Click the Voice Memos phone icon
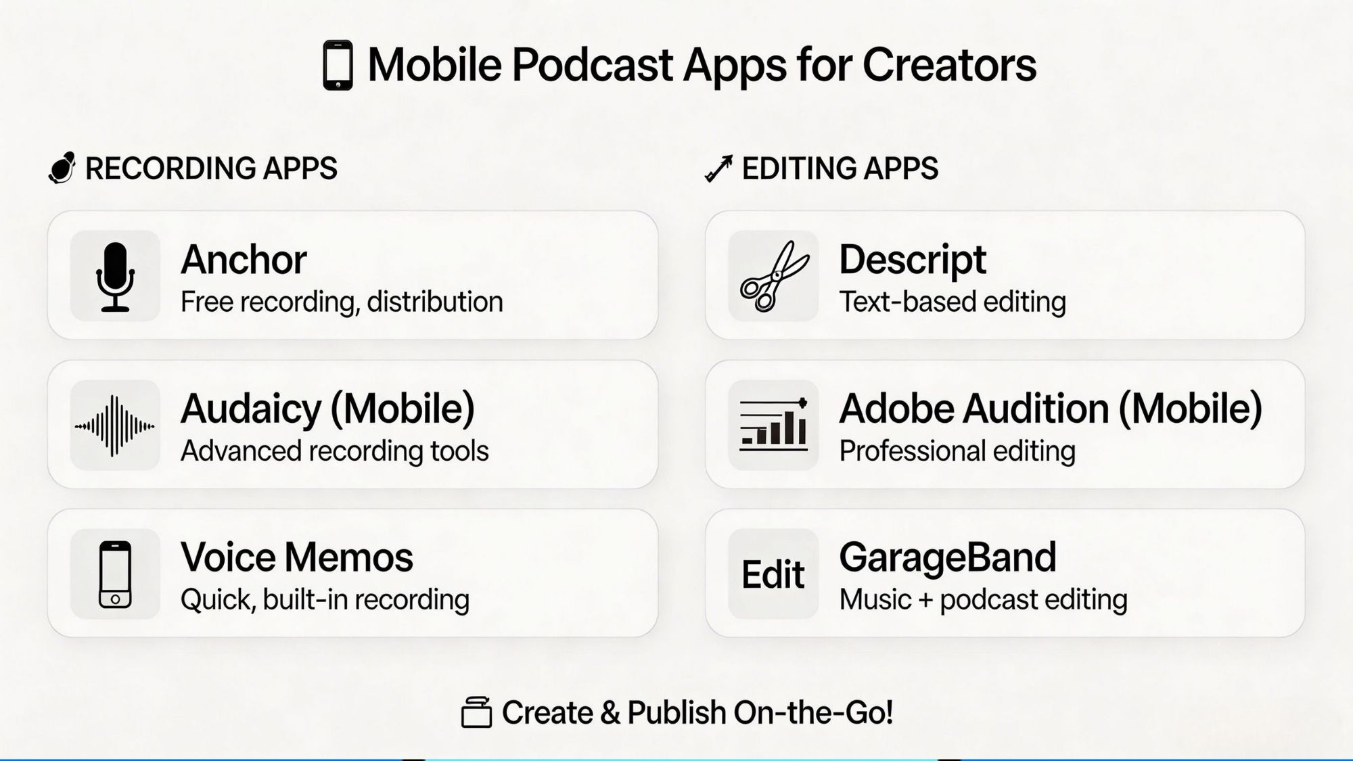 click(x=115, y=574)
